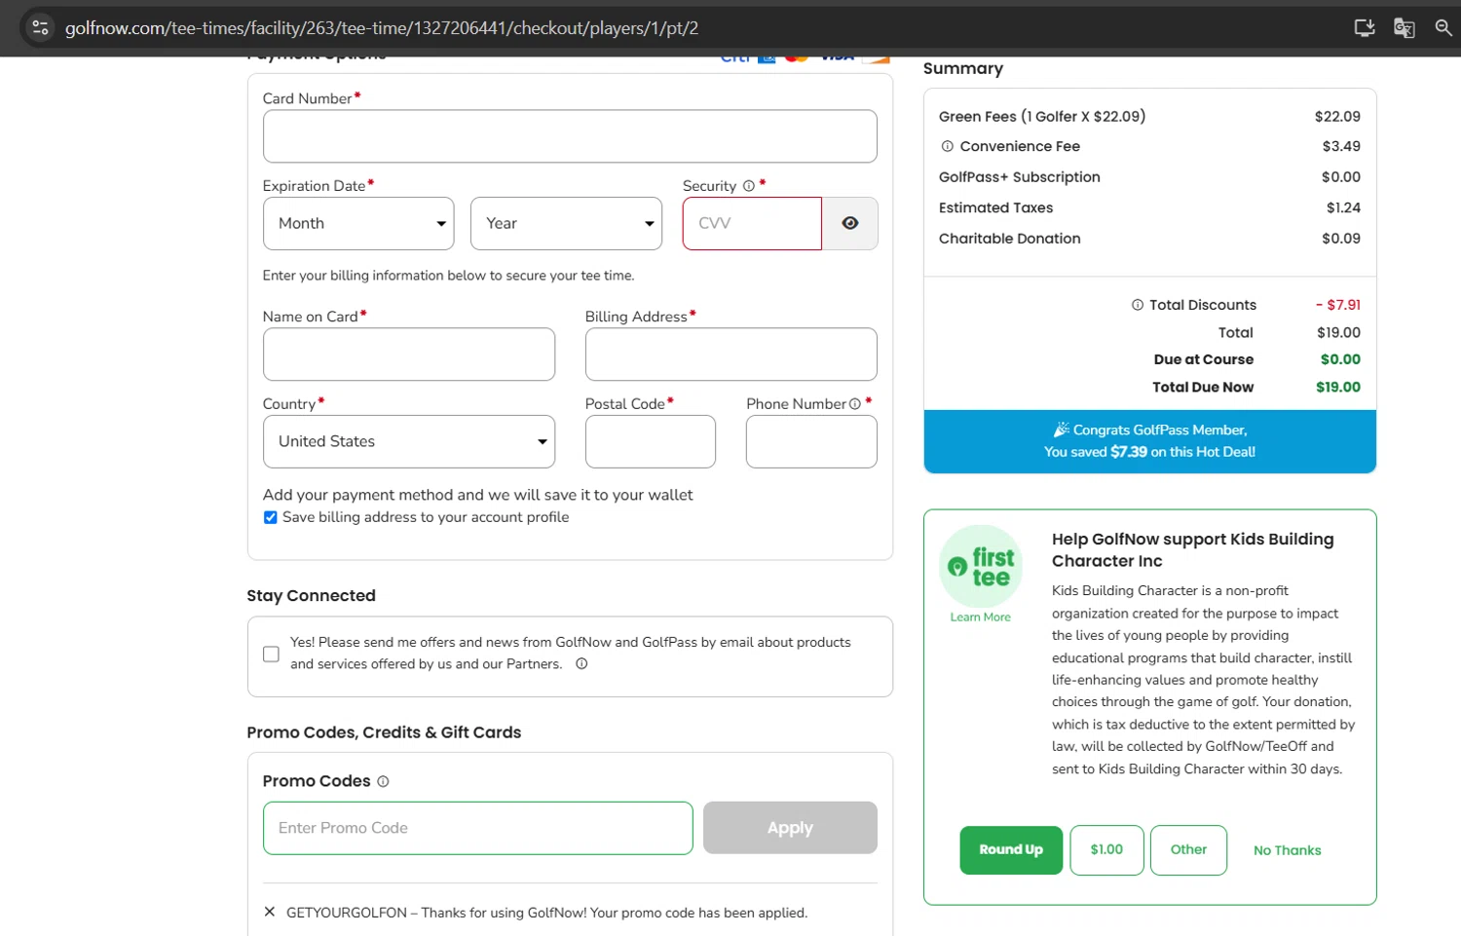1461x936 pixels.
Task: Click the Convenience Fee info icon
Action: pos(947,146)
